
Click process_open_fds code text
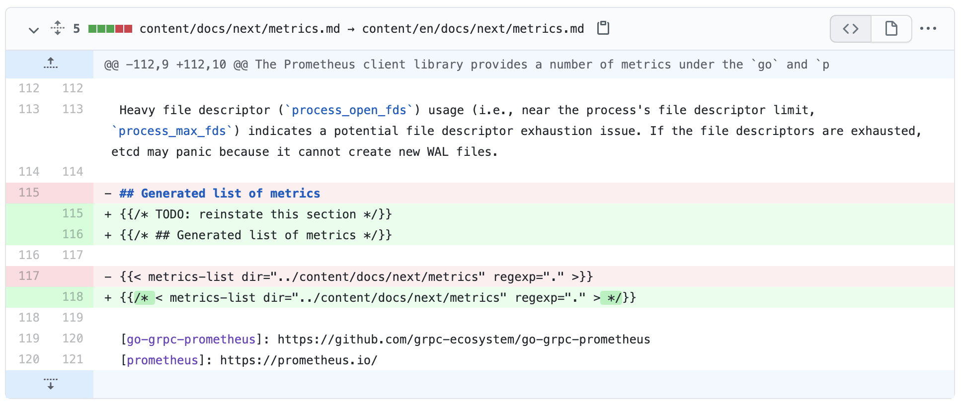(349, 110)
